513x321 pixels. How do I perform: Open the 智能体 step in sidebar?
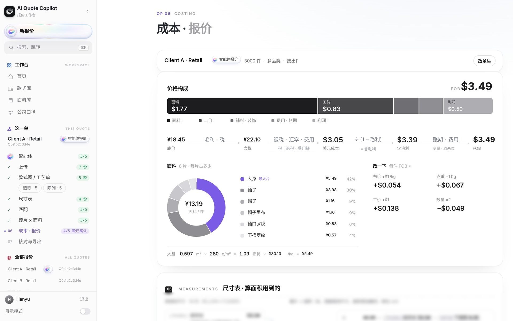pyautogui.click(x=48, y=156)
